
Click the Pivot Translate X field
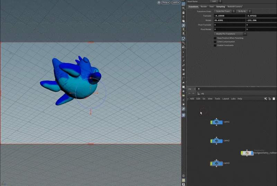tap(230, 25)
